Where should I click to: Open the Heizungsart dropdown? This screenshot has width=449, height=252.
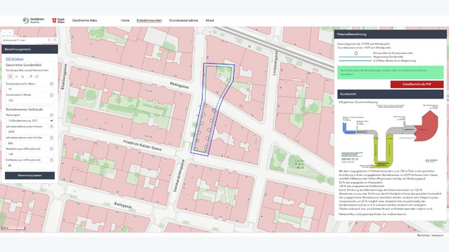(29, 120)
